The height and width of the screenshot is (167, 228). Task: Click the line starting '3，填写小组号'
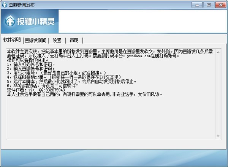pos(57,73)
